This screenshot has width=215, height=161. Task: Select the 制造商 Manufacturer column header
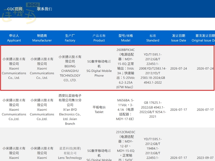42,38
